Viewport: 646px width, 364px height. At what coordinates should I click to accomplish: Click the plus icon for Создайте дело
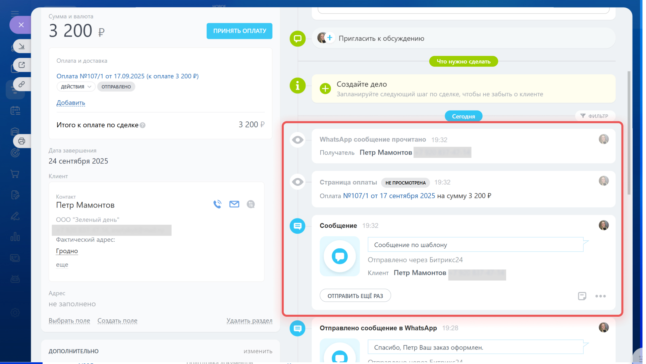point(325,88)
